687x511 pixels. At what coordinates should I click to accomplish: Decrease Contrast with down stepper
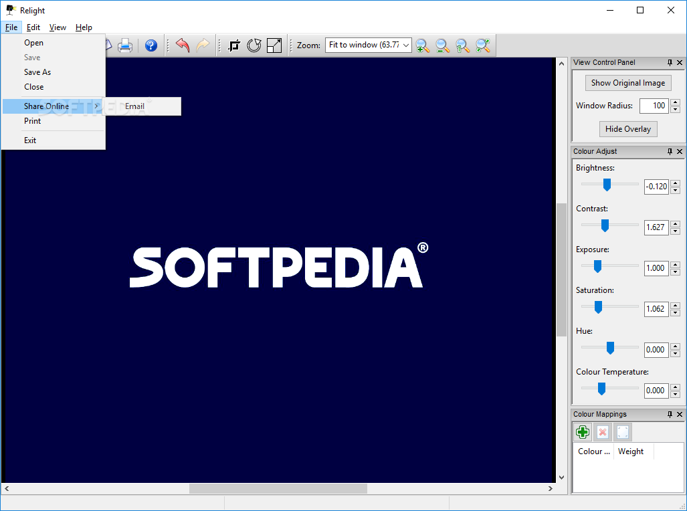675,231
